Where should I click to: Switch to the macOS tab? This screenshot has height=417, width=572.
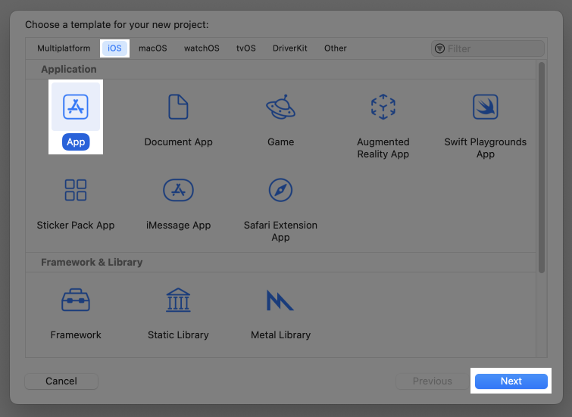152,48
